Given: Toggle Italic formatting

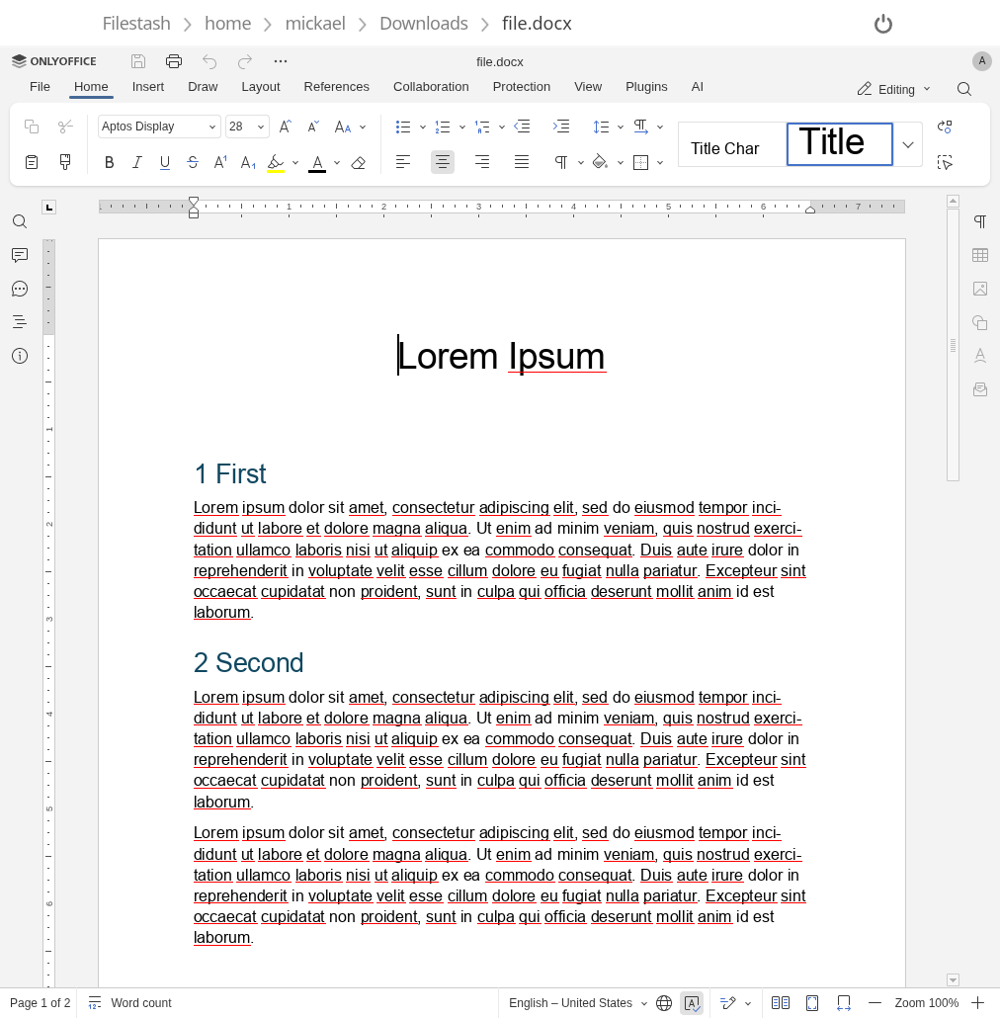Looking at the screenshot, I should (x=137, y=162).
